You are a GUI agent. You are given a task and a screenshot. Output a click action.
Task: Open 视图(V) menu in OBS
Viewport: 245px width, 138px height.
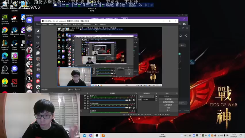58,25
